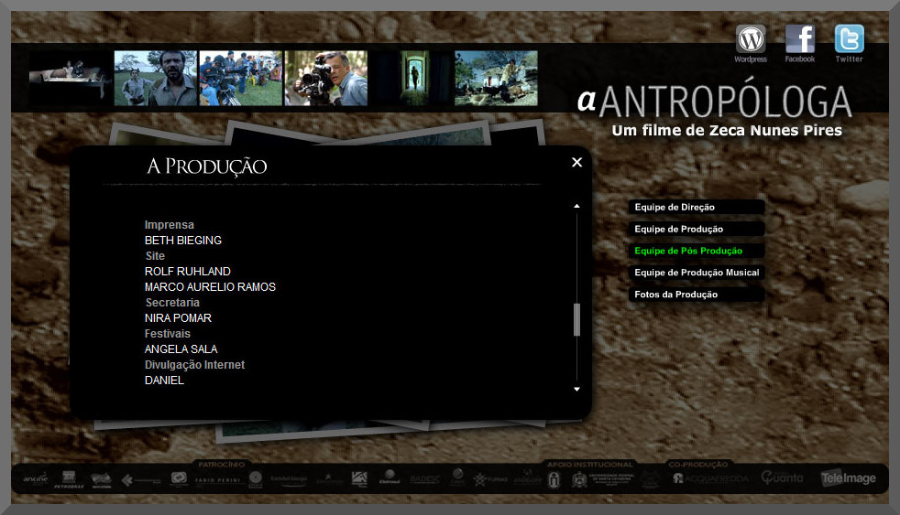Open thumbnail of people outdoors by trees
This screenshot has height=515, width=900.
point(497,79)
